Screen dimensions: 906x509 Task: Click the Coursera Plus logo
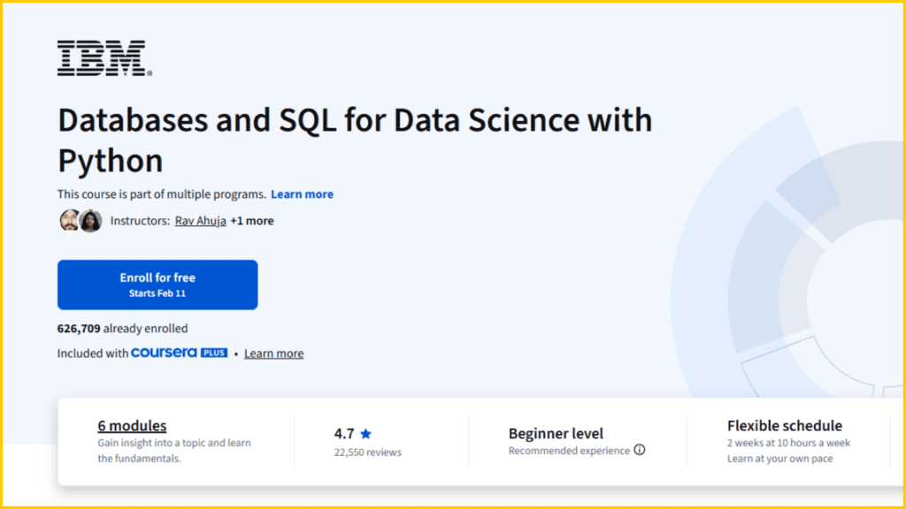coord(177,353)
